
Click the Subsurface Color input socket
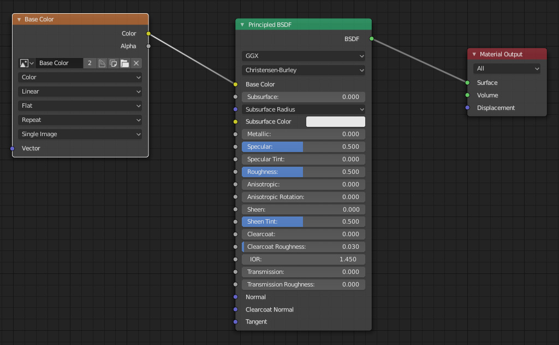235,122
